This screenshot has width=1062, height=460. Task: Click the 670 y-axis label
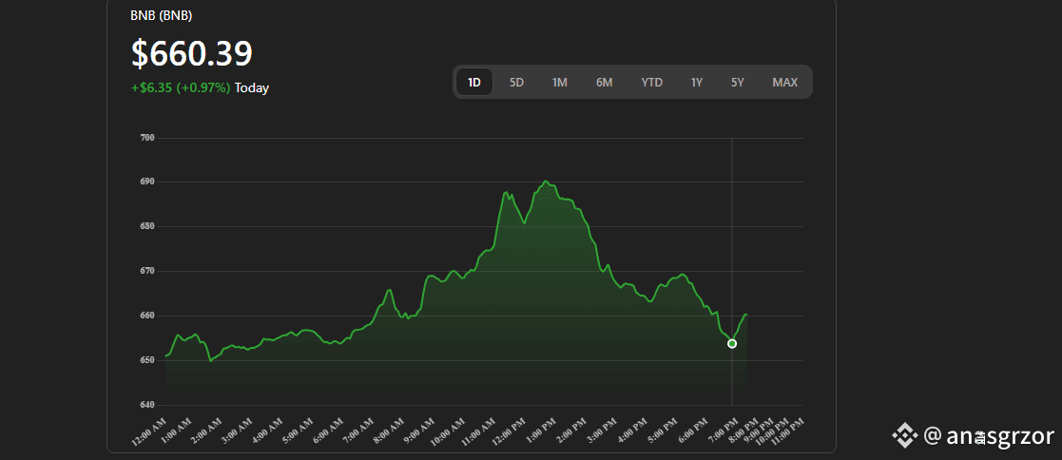click(147, 271)
